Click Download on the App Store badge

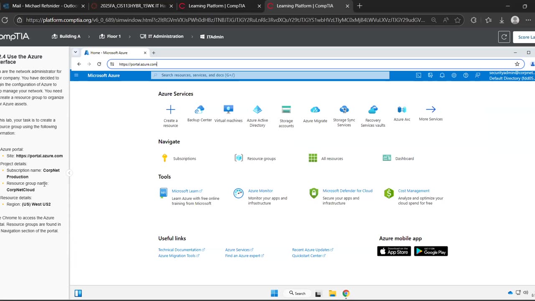pyautogui.click(x=394, y=251)
